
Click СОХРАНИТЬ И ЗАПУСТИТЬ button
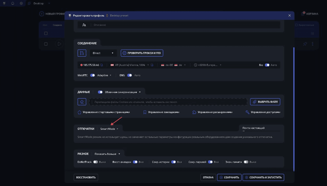coord(263,177)
